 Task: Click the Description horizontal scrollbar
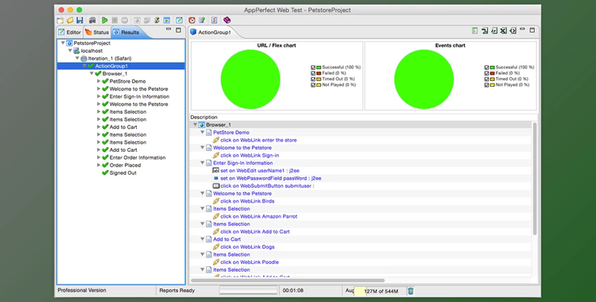288,281
